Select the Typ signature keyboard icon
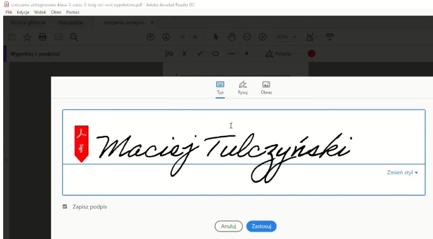Screen dimensions: 433x239 point(220,84)
